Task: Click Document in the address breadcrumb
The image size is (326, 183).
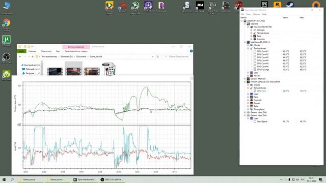Action: click(x=81, y=56)
